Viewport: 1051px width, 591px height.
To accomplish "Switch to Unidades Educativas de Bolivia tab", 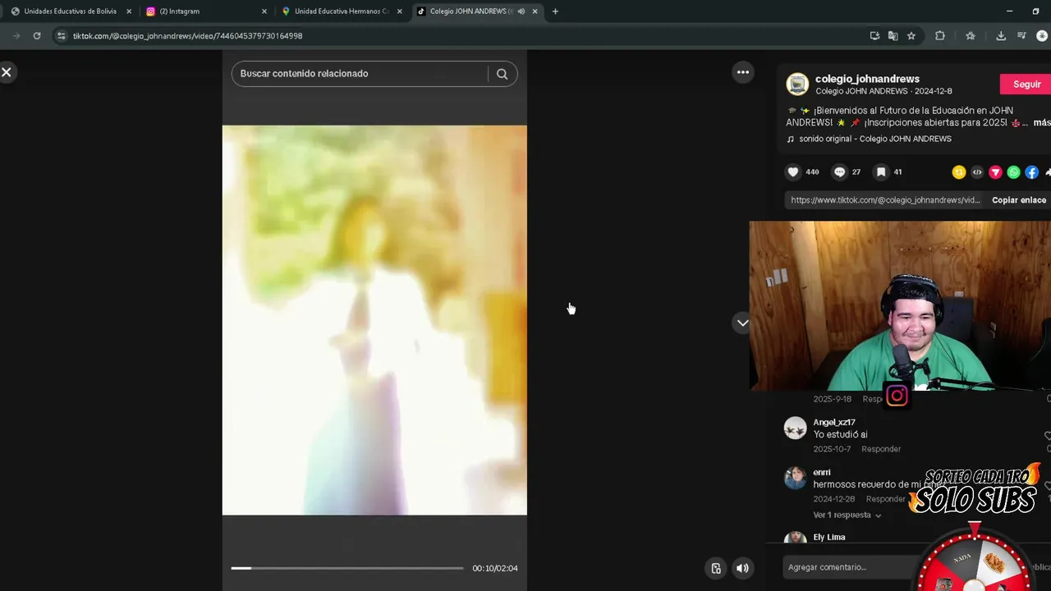I will (70, 11).
